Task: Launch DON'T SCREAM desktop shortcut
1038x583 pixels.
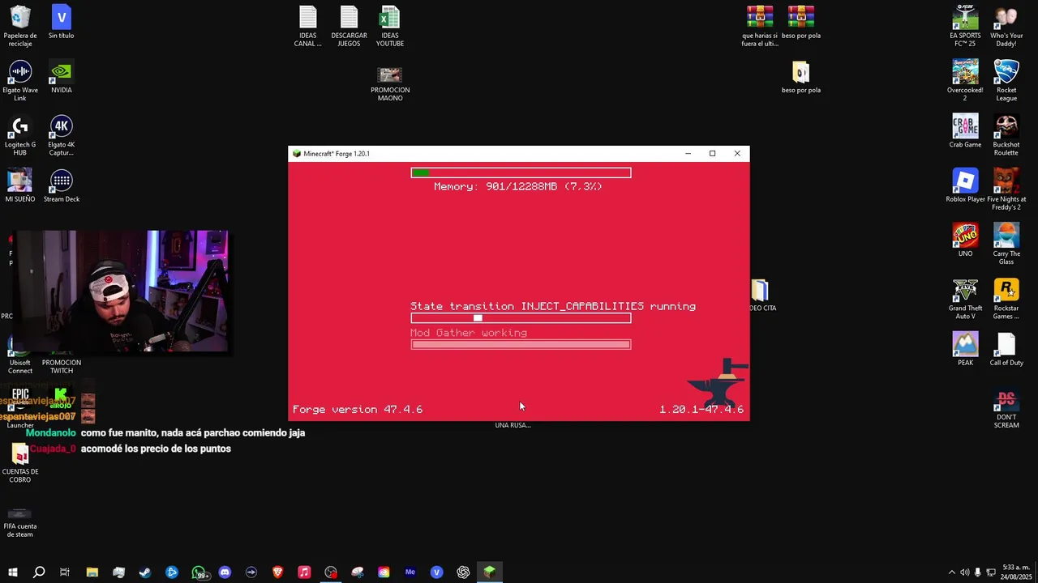Action: (1006, 407)
